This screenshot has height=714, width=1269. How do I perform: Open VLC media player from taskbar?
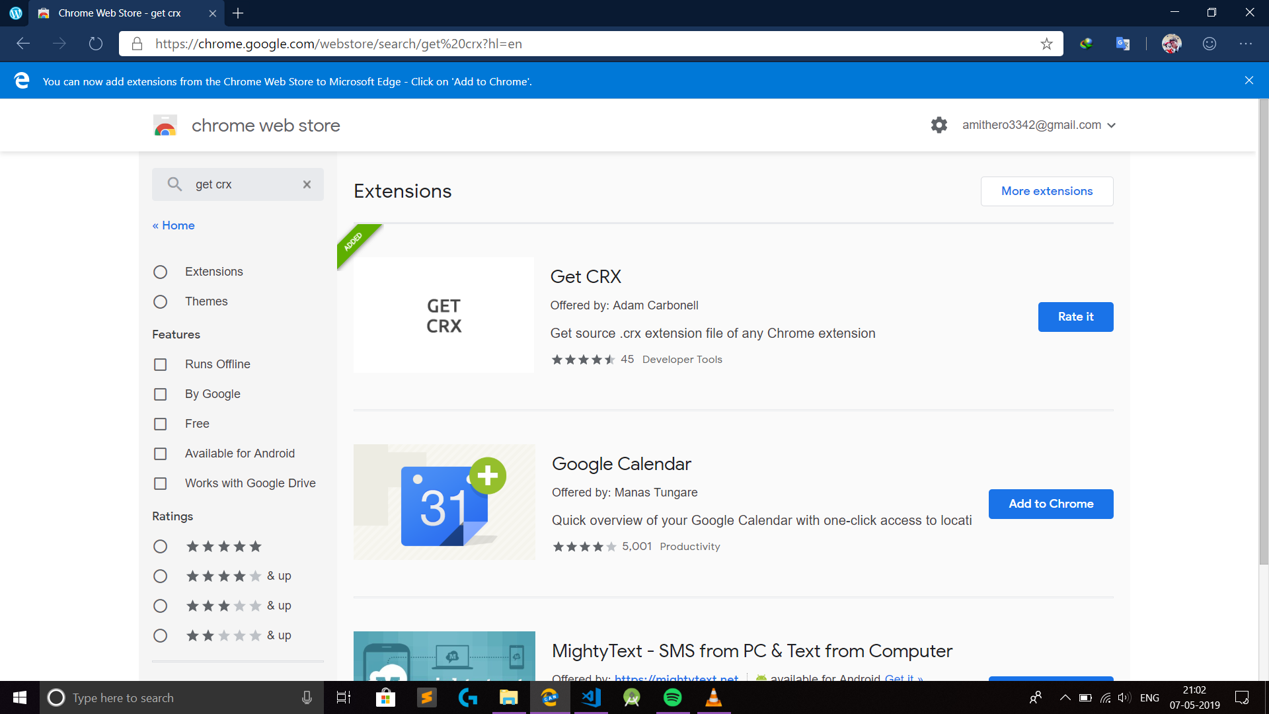pyautogui.click(x=714, y=697)
